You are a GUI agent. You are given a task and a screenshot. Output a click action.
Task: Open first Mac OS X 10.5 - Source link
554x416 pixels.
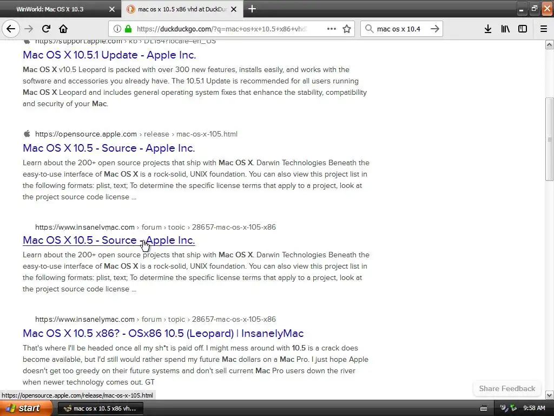[x=109, y=148]
